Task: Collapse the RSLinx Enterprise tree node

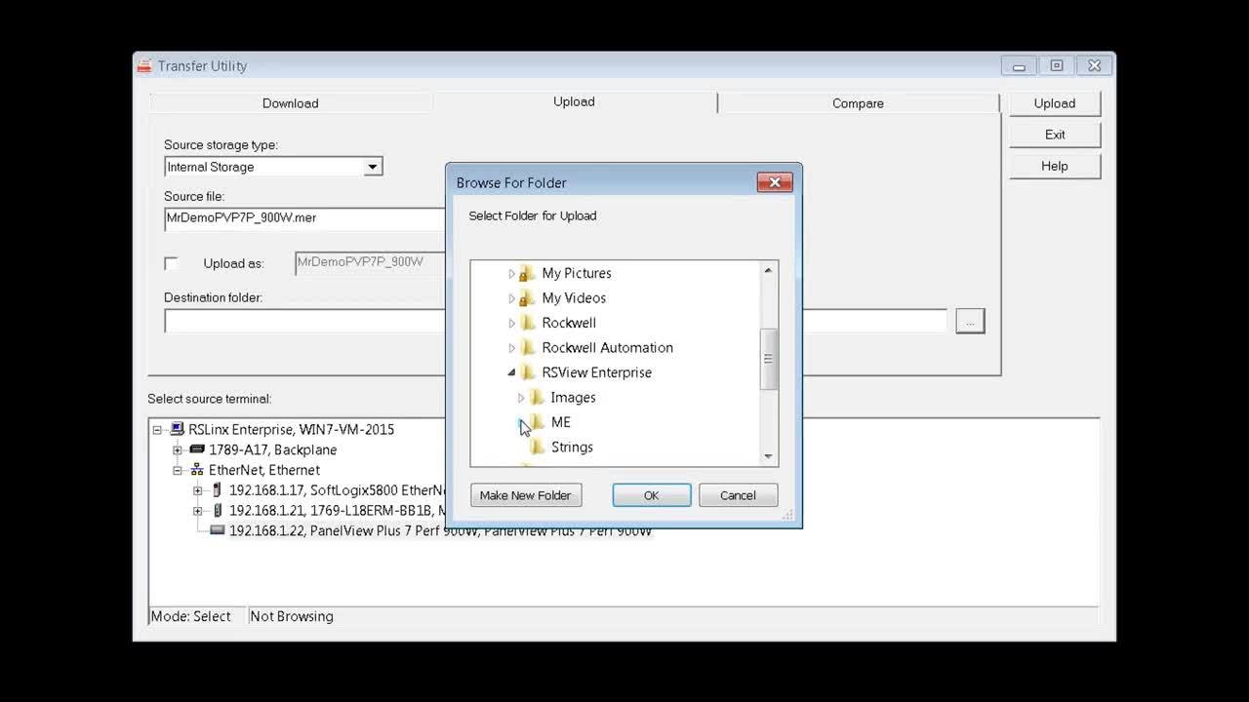Action: pyautogui.click(x=157, y=429)
